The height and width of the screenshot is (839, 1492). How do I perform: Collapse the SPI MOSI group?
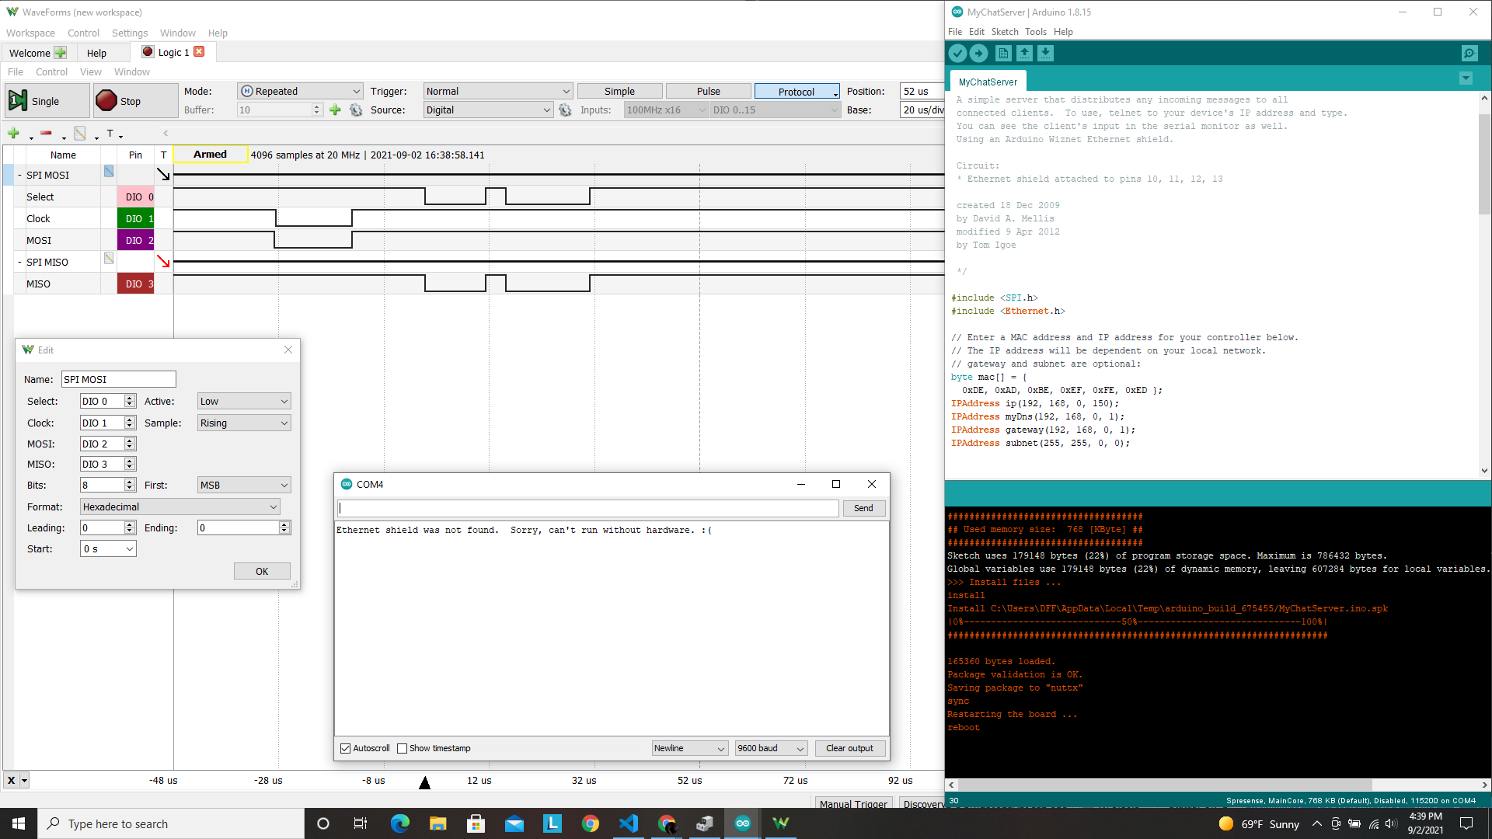(19, 176)
